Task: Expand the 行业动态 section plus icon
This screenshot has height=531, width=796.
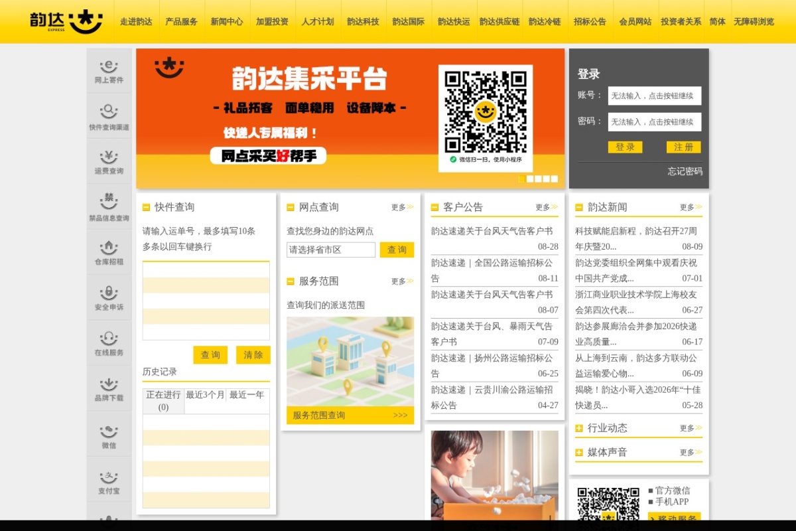Action: click(578, 428)
